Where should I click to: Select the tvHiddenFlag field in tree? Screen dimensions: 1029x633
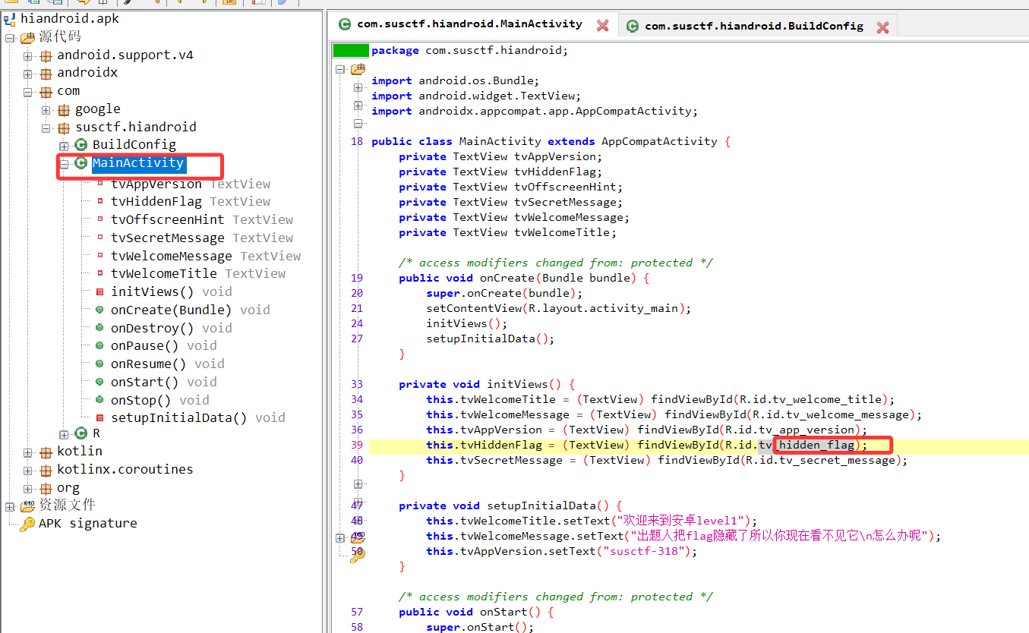pos(156,202)
